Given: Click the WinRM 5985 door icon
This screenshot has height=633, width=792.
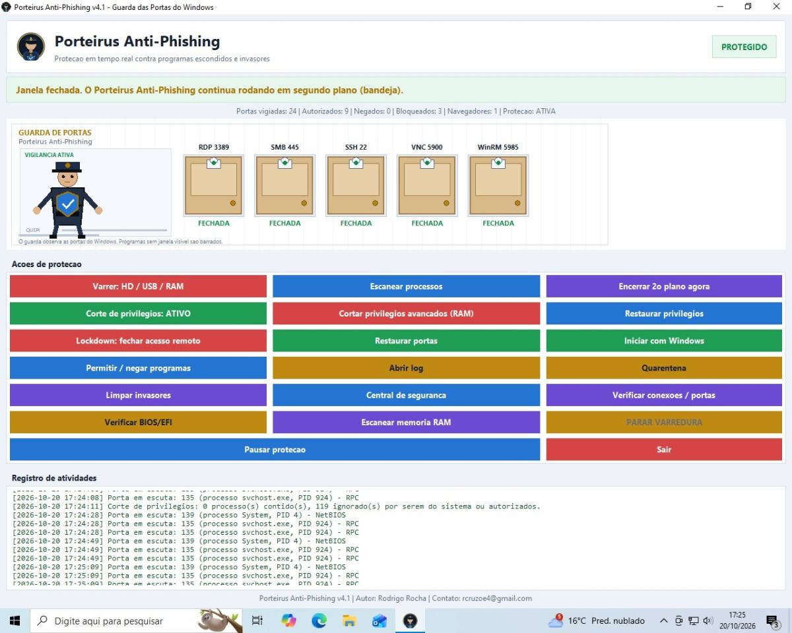Looking at the screenshot, I should point(498,185).
